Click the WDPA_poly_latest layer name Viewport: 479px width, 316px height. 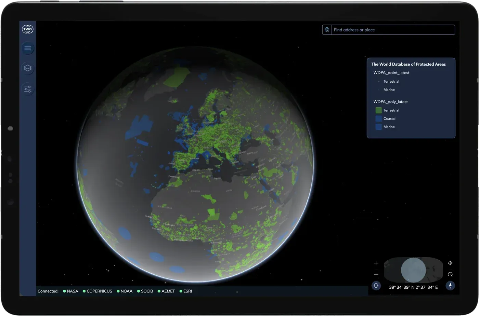(x=390, y=102)
